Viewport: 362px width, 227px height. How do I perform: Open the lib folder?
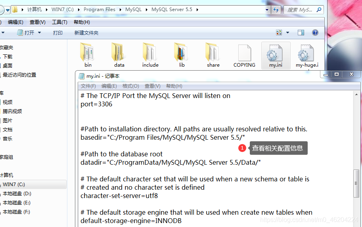[182, 55]
